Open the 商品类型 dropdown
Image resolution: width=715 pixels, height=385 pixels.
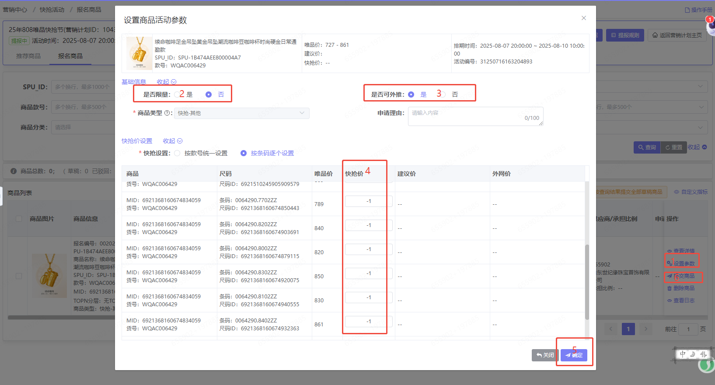tap(241, 113)
